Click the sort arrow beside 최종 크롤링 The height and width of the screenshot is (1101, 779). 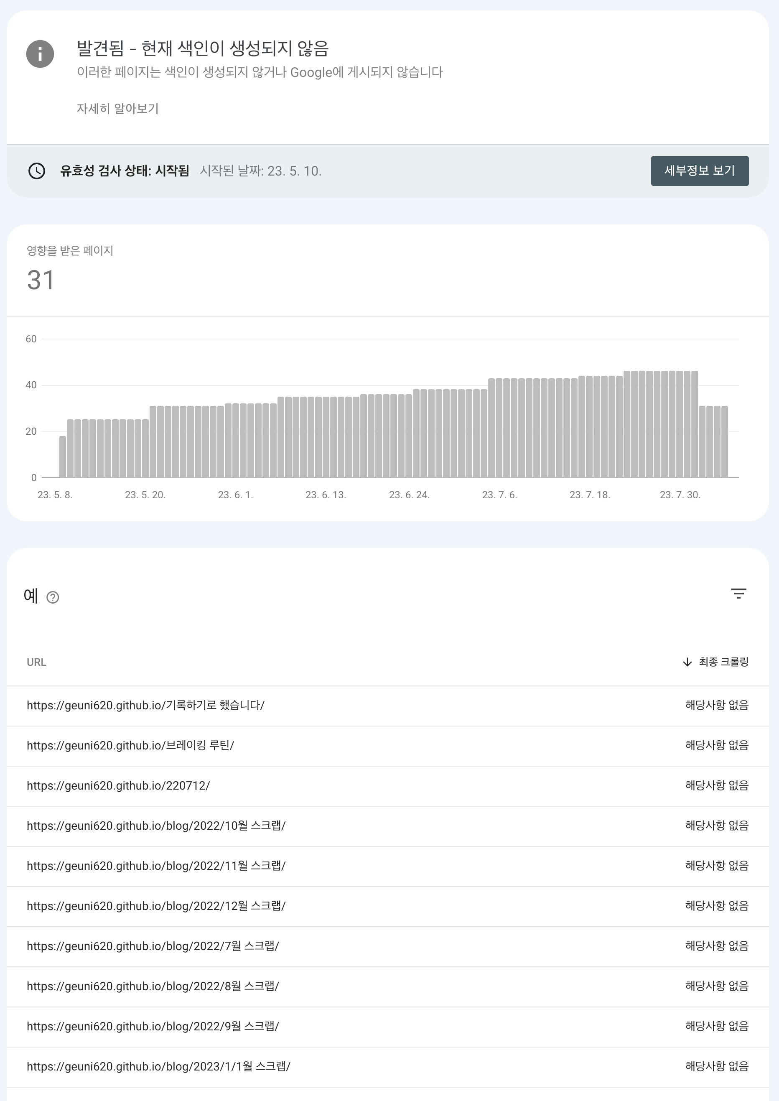click(x=687, y=662)
